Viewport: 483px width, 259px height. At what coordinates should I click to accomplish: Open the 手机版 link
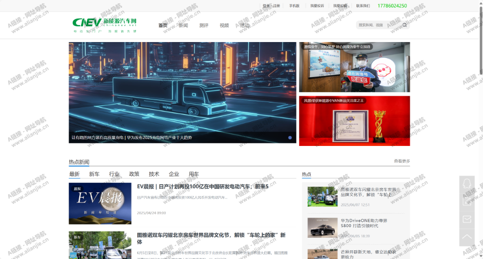pos(294,6)
